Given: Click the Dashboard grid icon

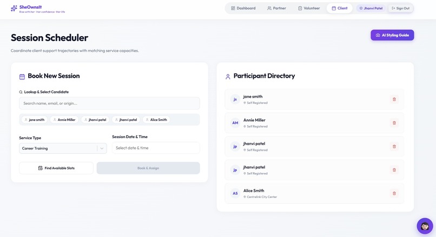Looking at the screenshot, I should click(x=233, y=8).
